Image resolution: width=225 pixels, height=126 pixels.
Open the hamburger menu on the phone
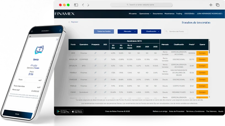[x=32, y=31]
